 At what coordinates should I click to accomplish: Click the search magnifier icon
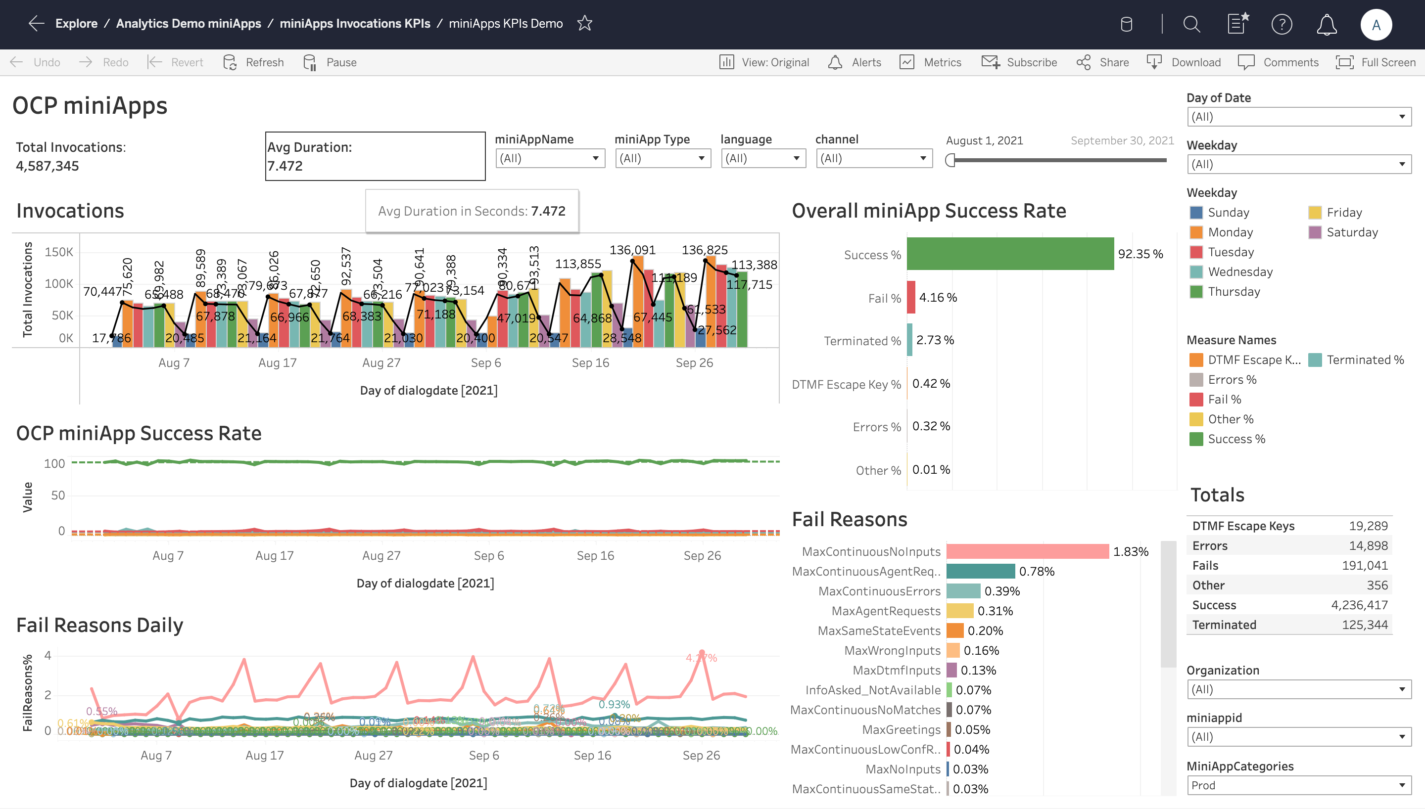[x=1191, y=24]
